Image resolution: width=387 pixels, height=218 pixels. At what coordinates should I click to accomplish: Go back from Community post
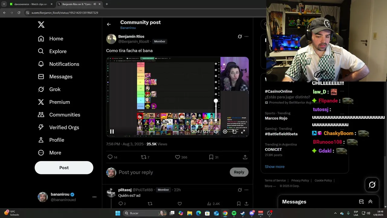109,25
